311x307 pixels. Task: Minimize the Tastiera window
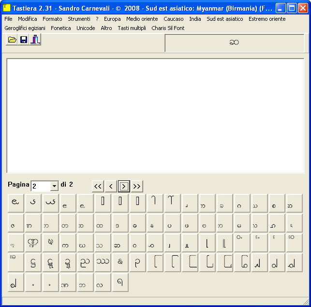pos(280,8)
